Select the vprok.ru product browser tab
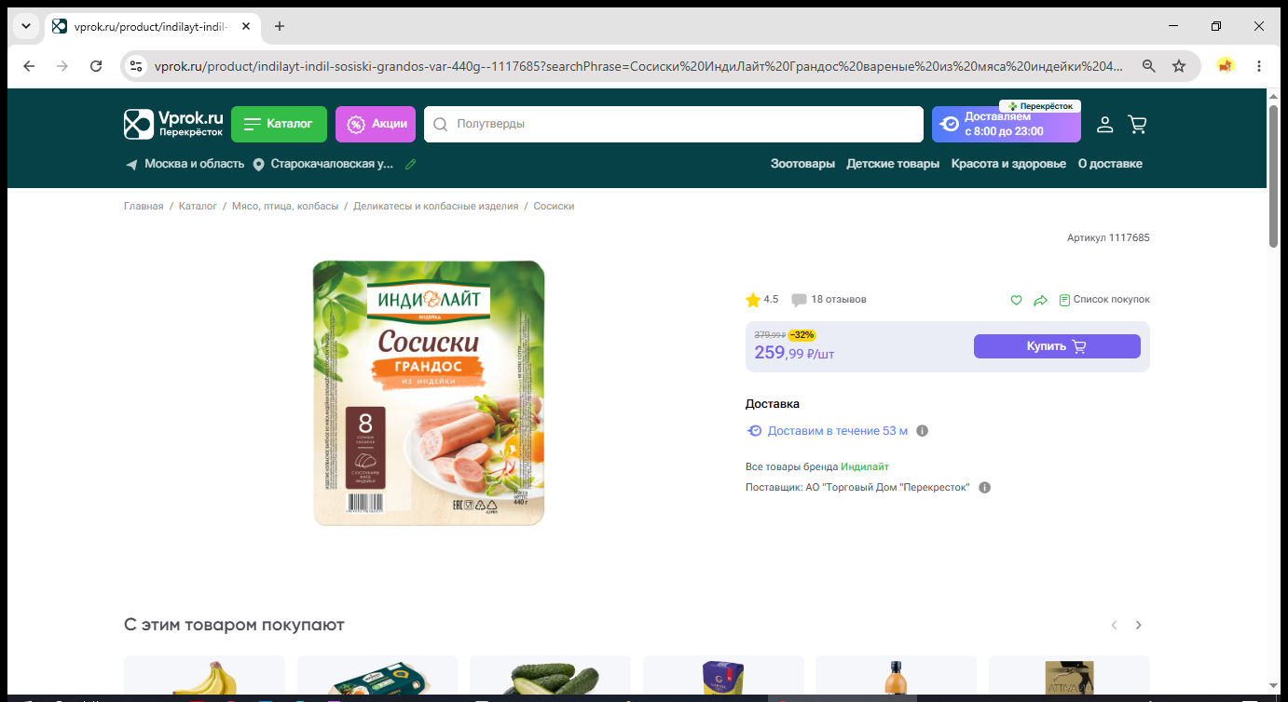The image size is (1288, 702). point(152,26)
